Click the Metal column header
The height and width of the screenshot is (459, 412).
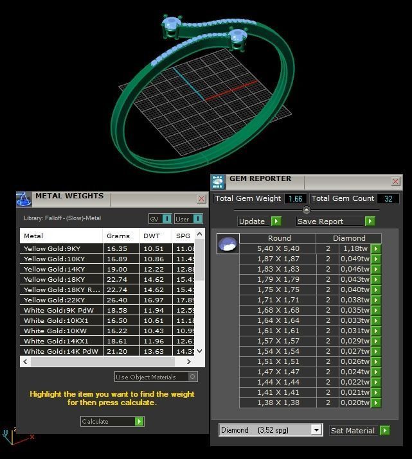click(61, 236)
